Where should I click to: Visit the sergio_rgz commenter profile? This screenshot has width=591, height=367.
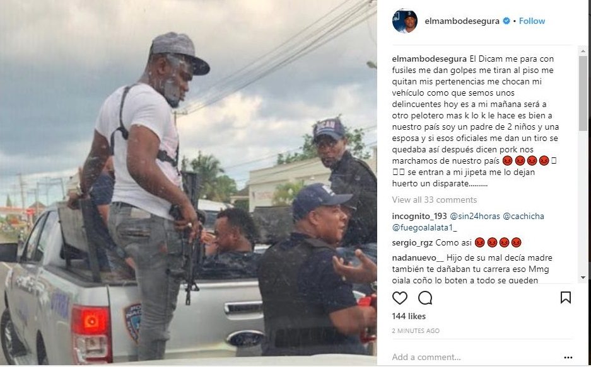coord(413,242)
